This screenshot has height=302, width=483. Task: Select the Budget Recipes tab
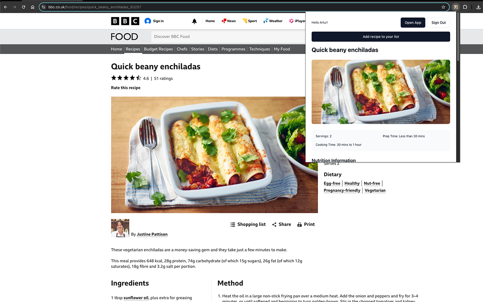coord(158,49)
